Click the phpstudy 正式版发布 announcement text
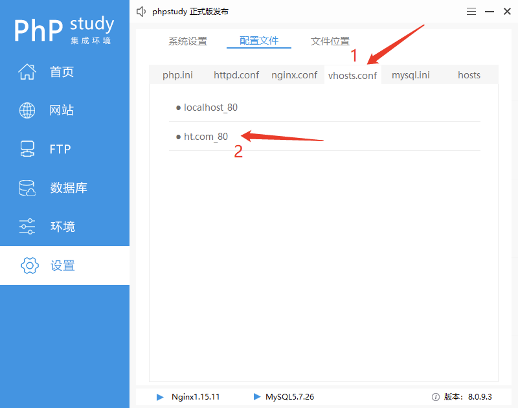518x408 pixels. [x=190, y=12]
